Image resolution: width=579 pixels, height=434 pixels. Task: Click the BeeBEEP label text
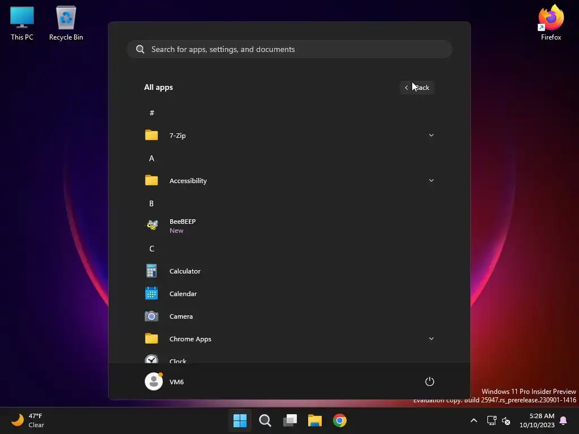tap(183, 222)
